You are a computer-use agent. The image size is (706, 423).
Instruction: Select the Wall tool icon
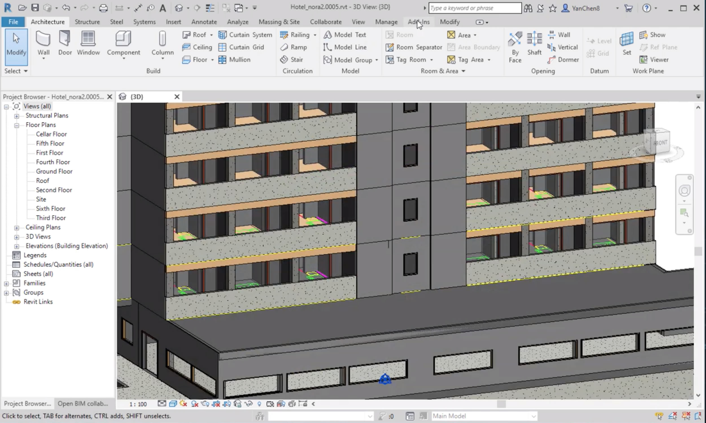pyautogui.click(x=43, y=39)
